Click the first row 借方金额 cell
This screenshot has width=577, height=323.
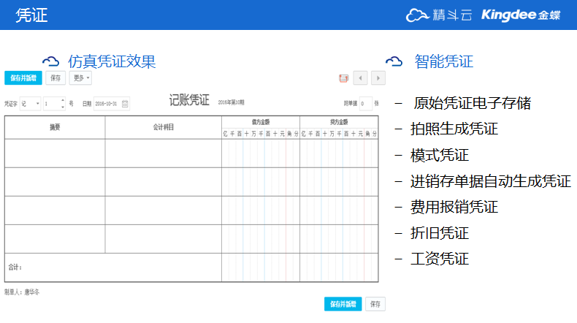click(261, 153)
